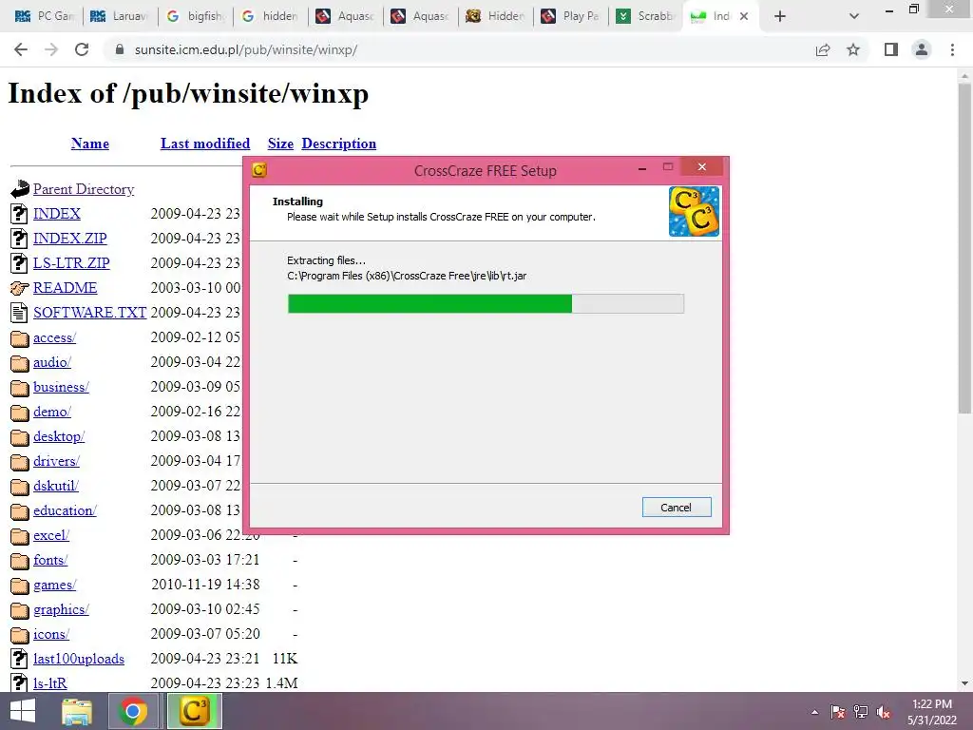Screen dimensions: 973x730
Task: View site info padlock icon
Action: (120, 49)
